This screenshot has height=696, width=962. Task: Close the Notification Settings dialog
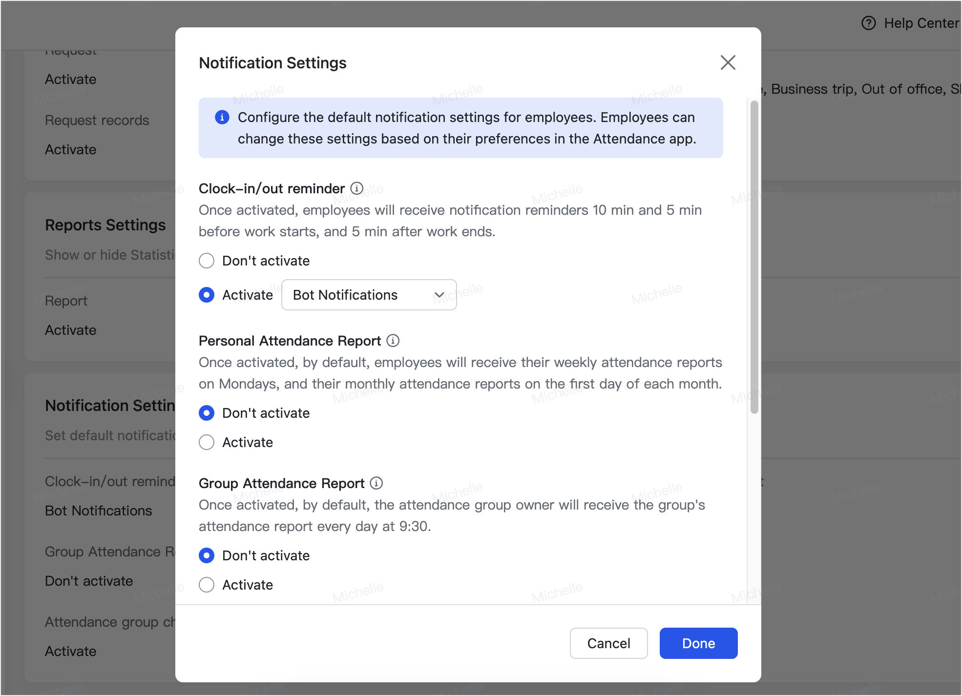coord(728,62)
